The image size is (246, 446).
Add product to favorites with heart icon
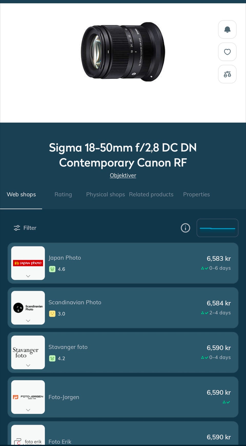(227, 52)
